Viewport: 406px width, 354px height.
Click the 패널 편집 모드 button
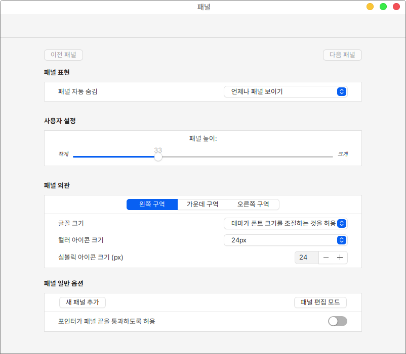tap(320, 302)
